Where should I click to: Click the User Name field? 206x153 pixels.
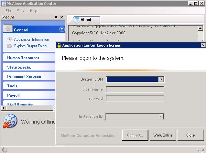[135, 89]
